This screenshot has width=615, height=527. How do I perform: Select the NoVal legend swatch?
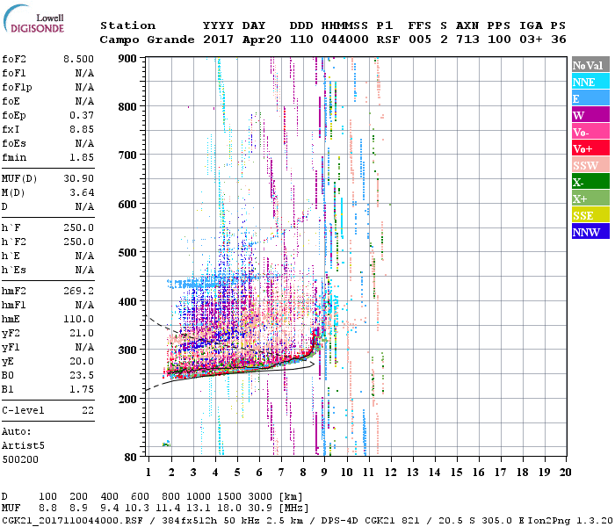tap(590, 65)
